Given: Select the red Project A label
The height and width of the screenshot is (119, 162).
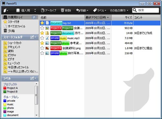Looking at the screenshot, I should [11, 88].
